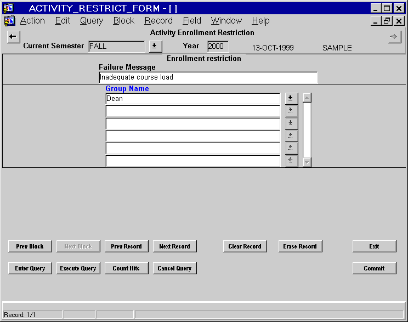
Task: Open list button for fourth Group Name row
Action: tap(291, 135)
